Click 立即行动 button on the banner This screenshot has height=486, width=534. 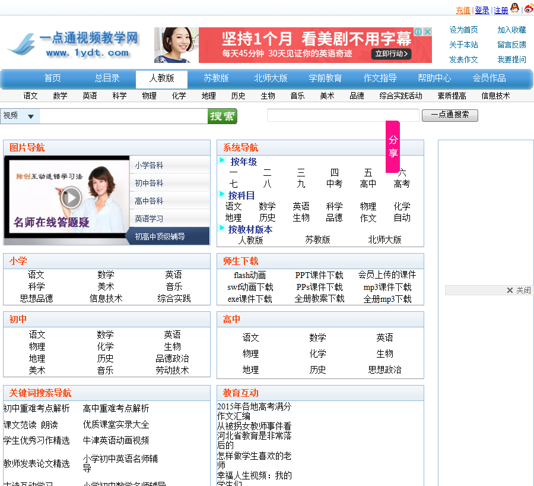coord(391,54)
